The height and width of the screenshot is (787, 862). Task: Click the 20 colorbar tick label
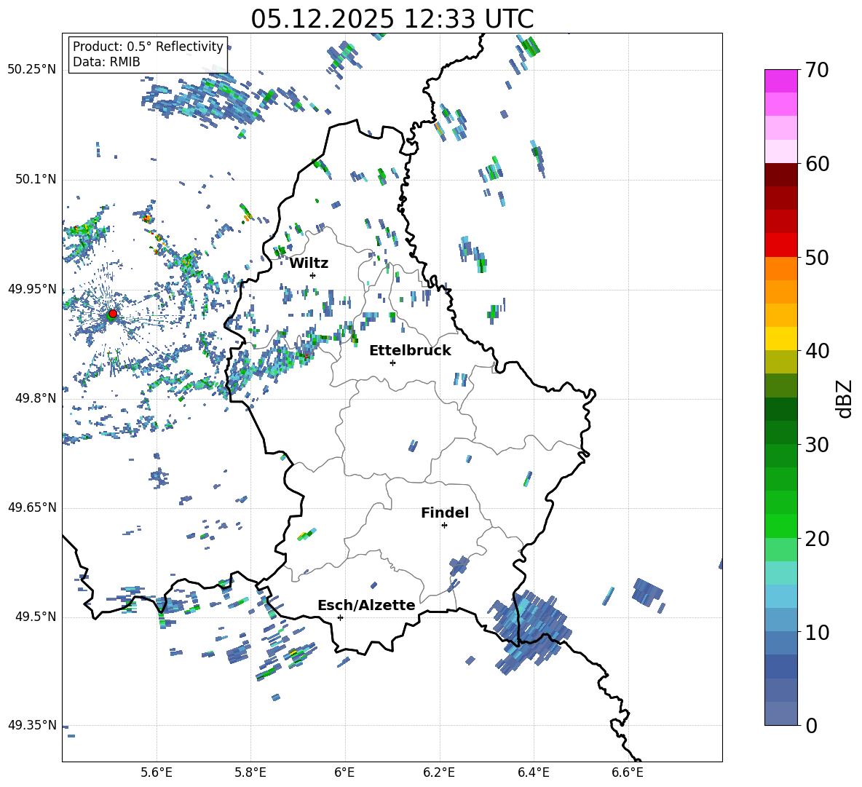(x=817, y=538)
